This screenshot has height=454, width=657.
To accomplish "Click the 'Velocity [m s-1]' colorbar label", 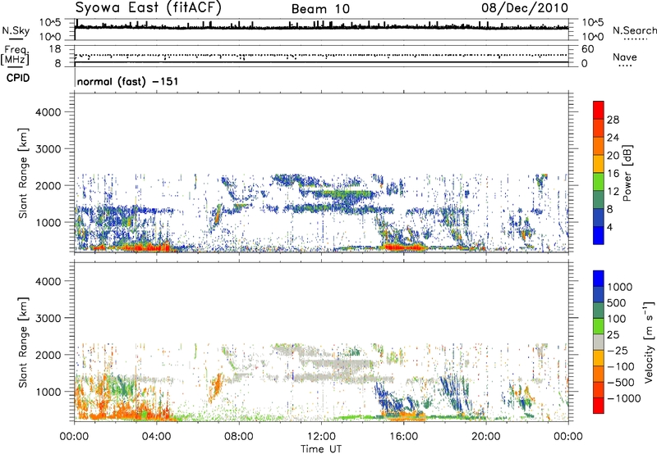I will tap(649, 342).
